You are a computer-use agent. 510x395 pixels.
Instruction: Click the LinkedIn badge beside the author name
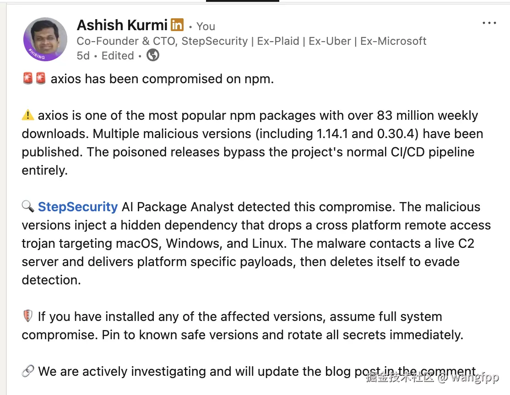(x=177, y=25)
